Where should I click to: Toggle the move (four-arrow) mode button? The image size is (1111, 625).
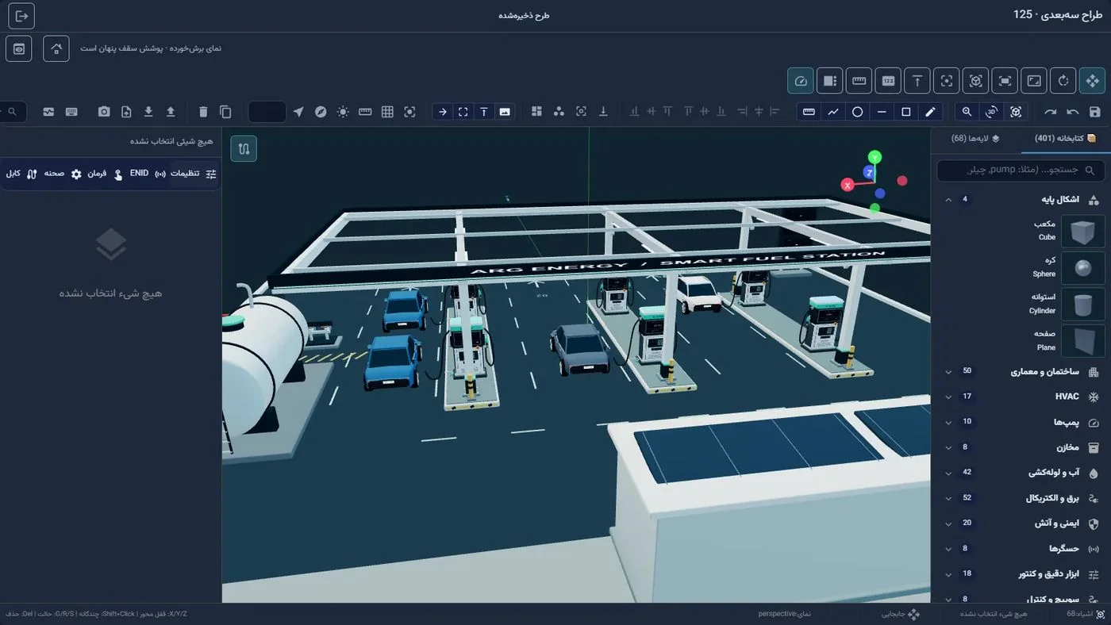point(1093,80)
